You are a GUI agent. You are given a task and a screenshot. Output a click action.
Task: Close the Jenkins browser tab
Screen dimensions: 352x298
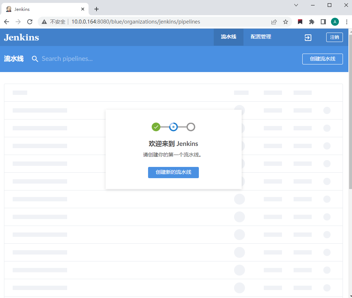click(x=83, y=9)
